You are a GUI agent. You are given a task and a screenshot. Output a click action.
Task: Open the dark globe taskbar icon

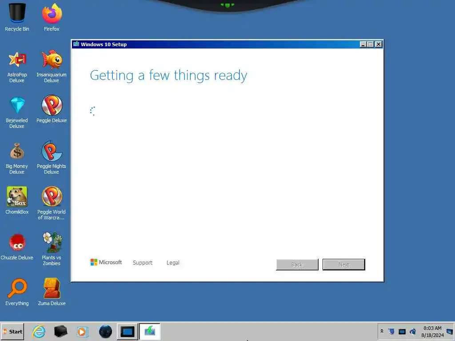click(x=105, y=331)
